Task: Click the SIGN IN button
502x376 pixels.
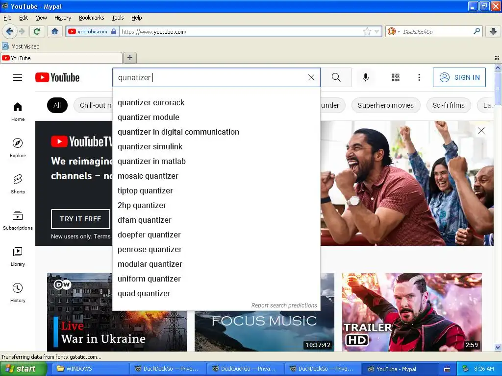Action: [459, 77]
